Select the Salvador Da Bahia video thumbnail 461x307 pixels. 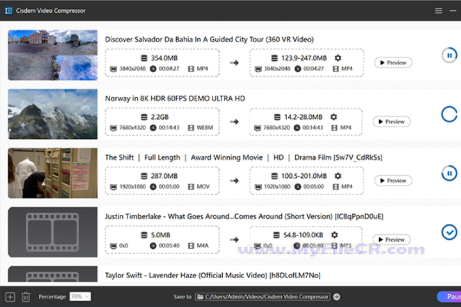pos(53,55)
